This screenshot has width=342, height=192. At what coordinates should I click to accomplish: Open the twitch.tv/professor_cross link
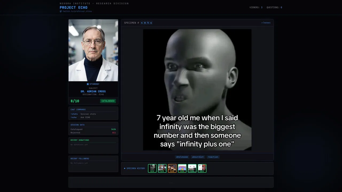pos(77,11)
